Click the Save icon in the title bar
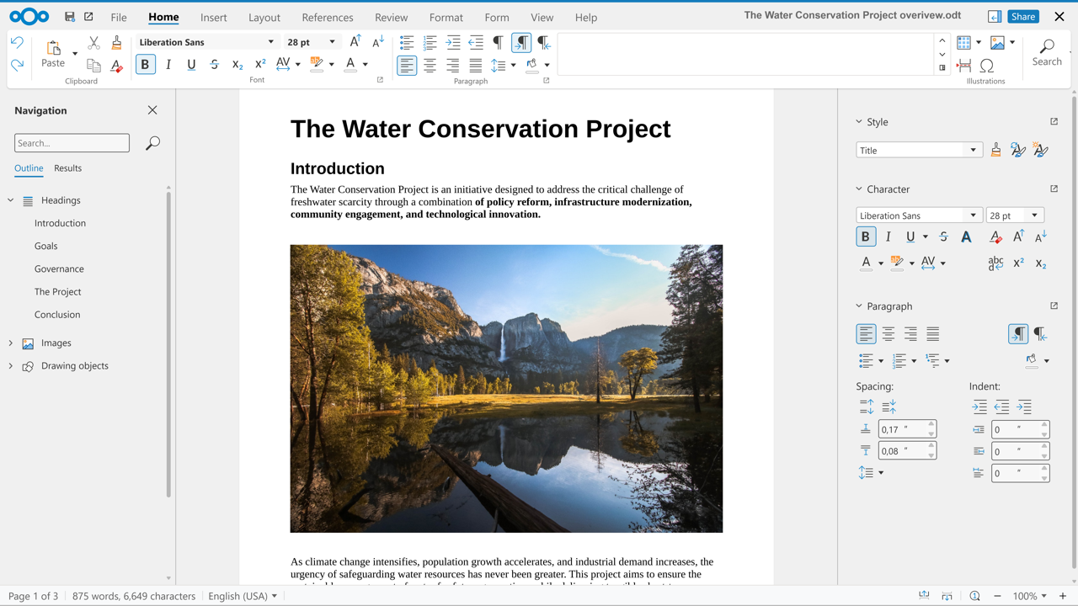1078x606 pixels. coord(69,17)
